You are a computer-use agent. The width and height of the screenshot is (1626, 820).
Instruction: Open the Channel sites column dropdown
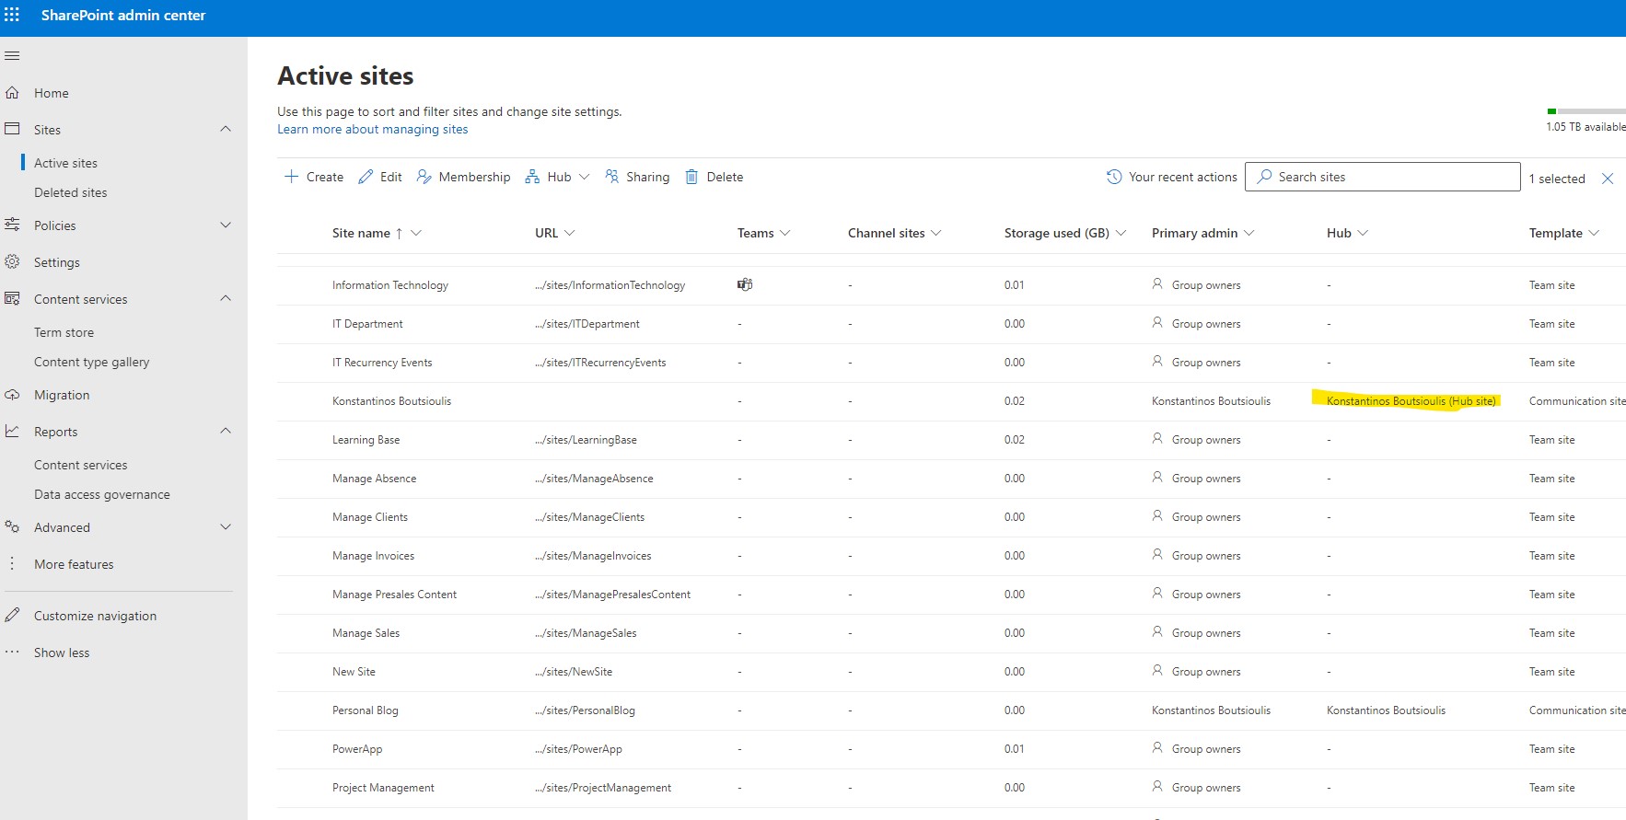(936, 233)
